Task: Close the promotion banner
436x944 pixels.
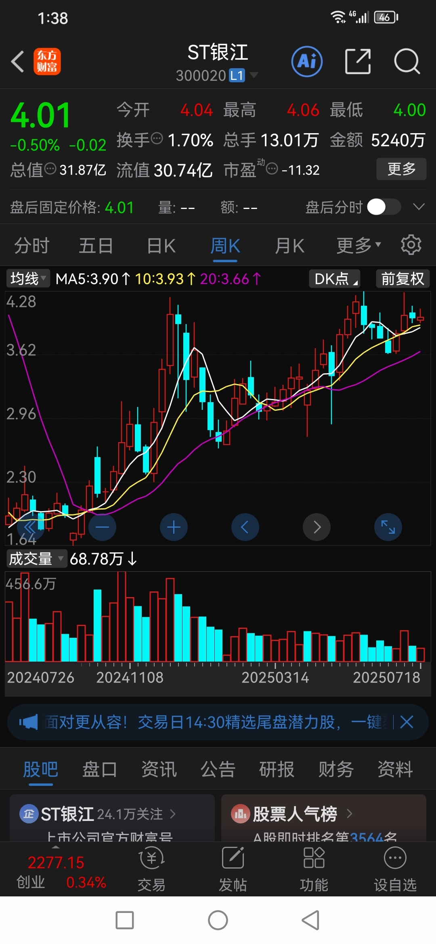Action: coord(407,722)
